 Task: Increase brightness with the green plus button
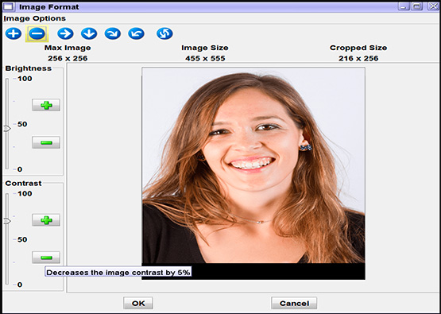pos(46,105)
